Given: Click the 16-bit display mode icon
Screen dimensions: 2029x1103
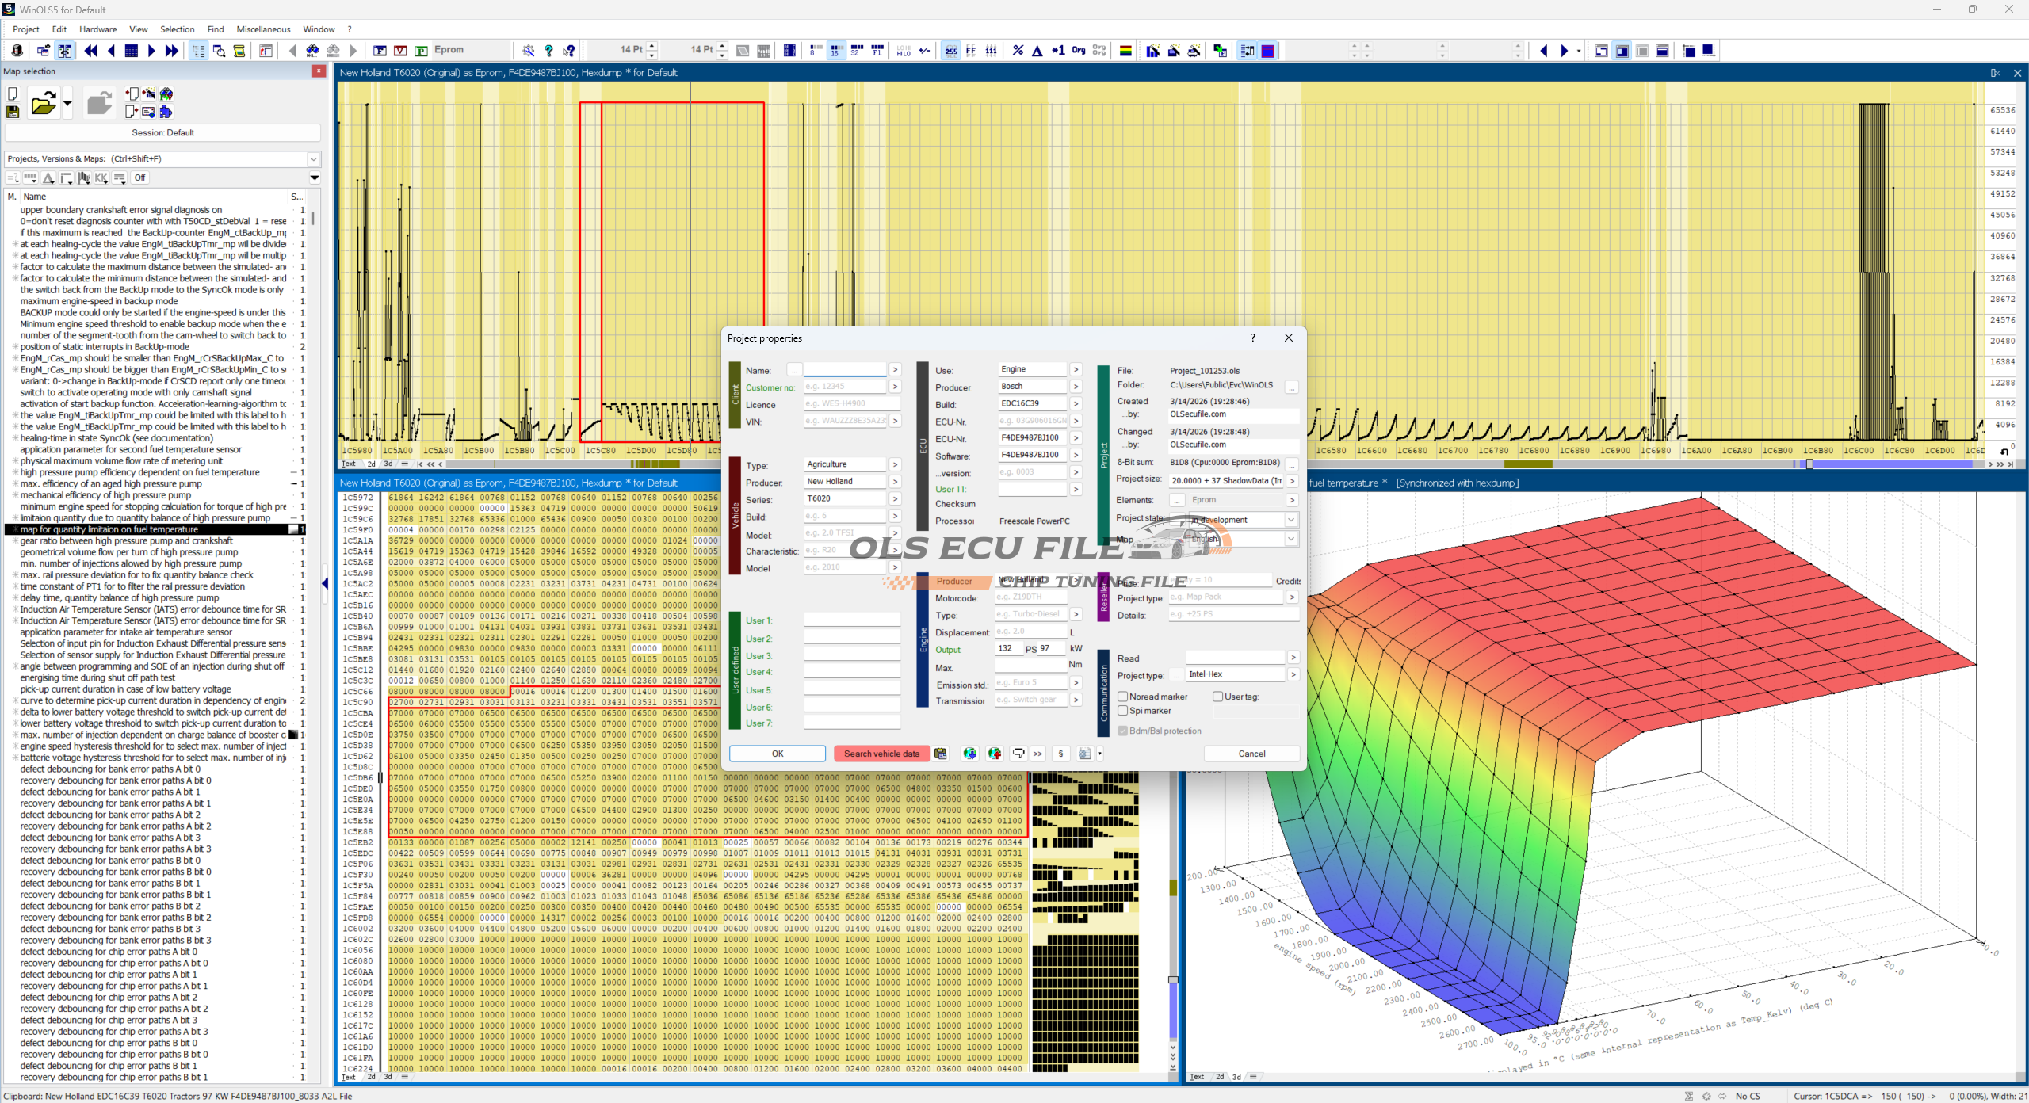Looking at the screenshot, I should click(835, 51).
